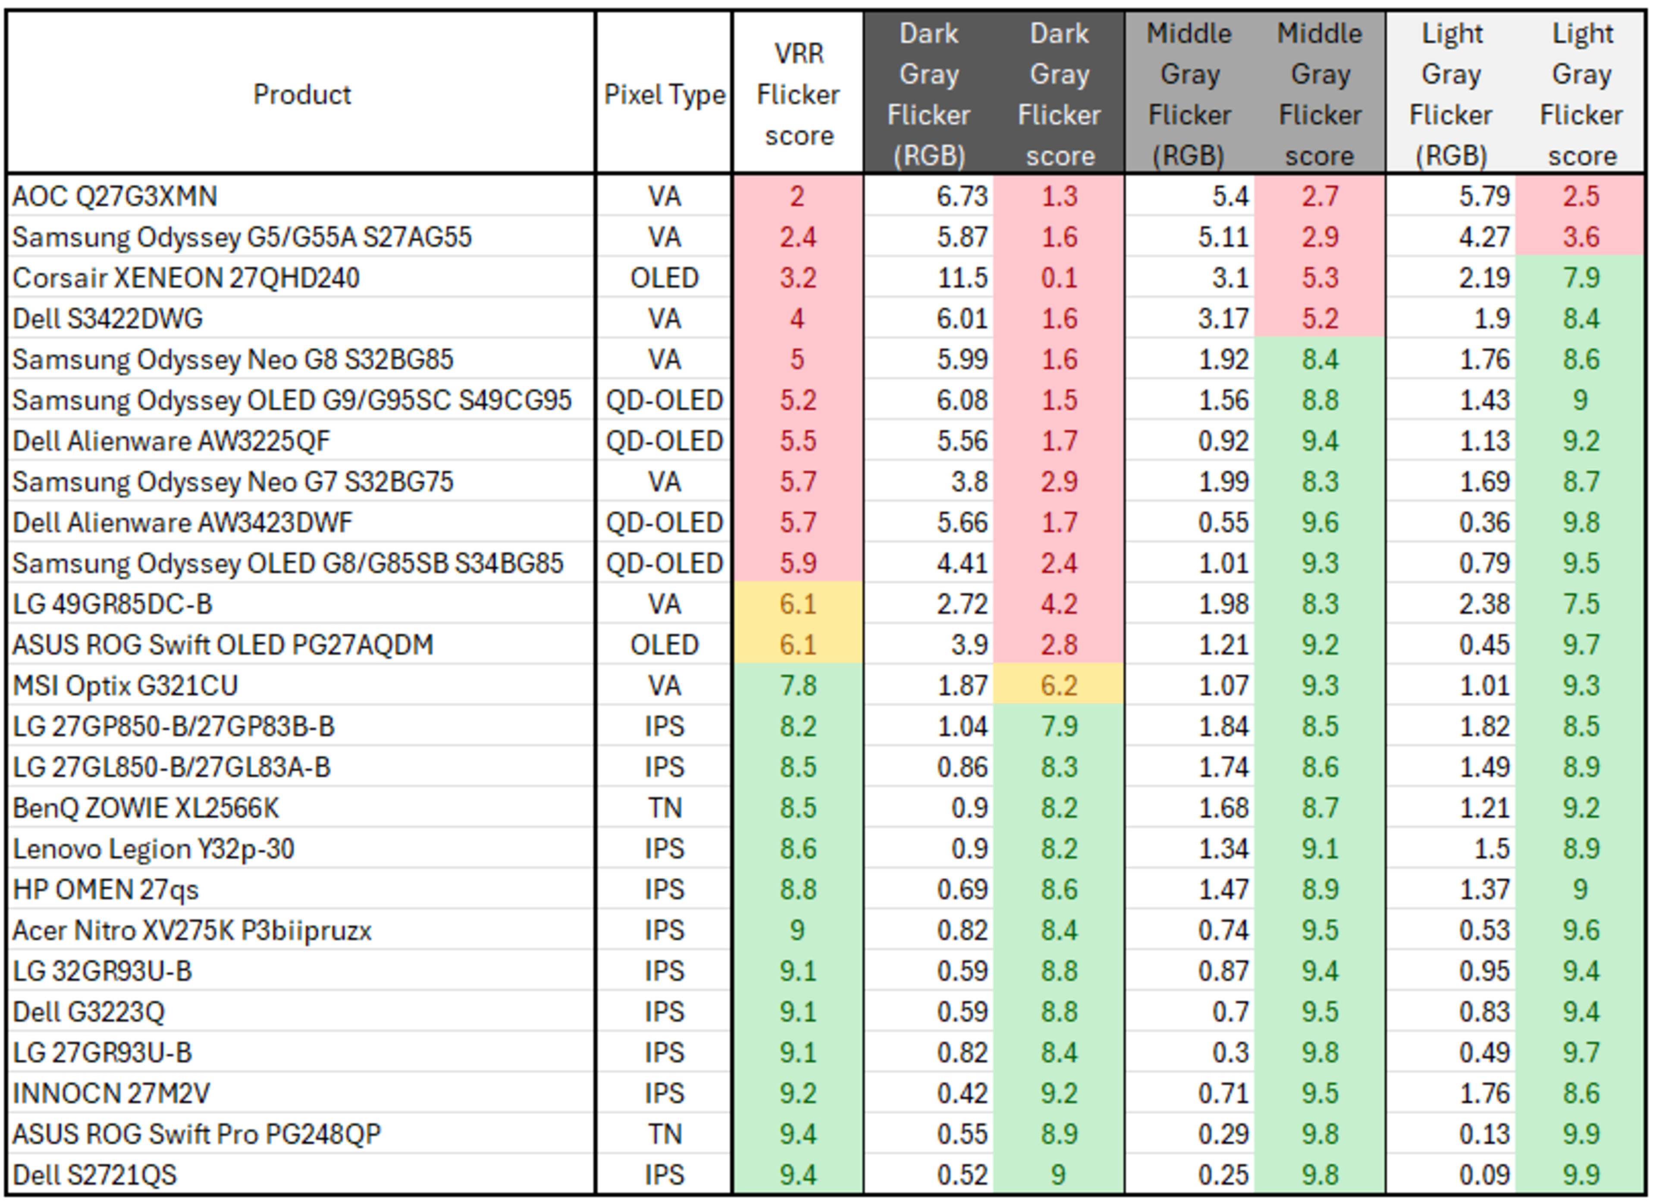This screenshot has height=1203, width=1656.
Task: Select the 11.5 Dark Gray Flicker value
Action: point(963,278)
